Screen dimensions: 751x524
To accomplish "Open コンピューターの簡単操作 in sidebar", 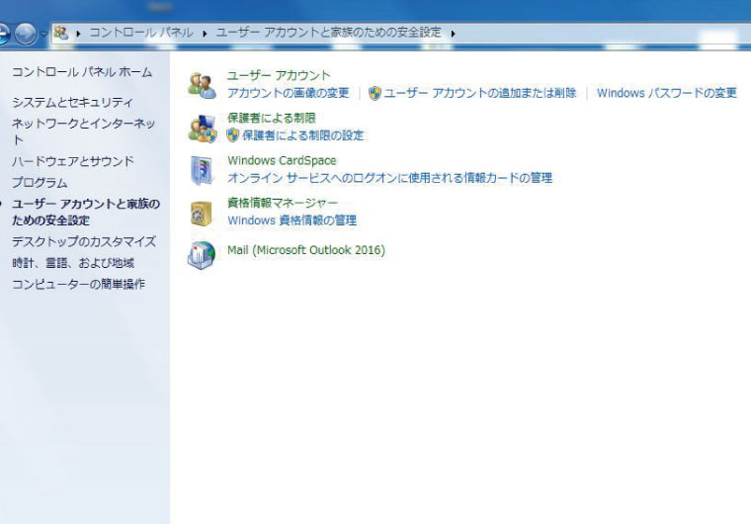I will click(78, 284).
